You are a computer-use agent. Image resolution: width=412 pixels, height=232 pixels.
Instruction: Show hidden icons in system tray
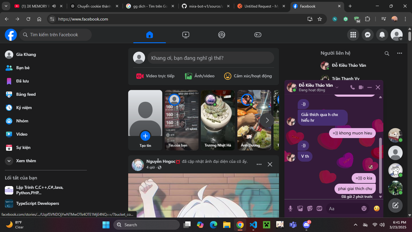click(356, 225)
